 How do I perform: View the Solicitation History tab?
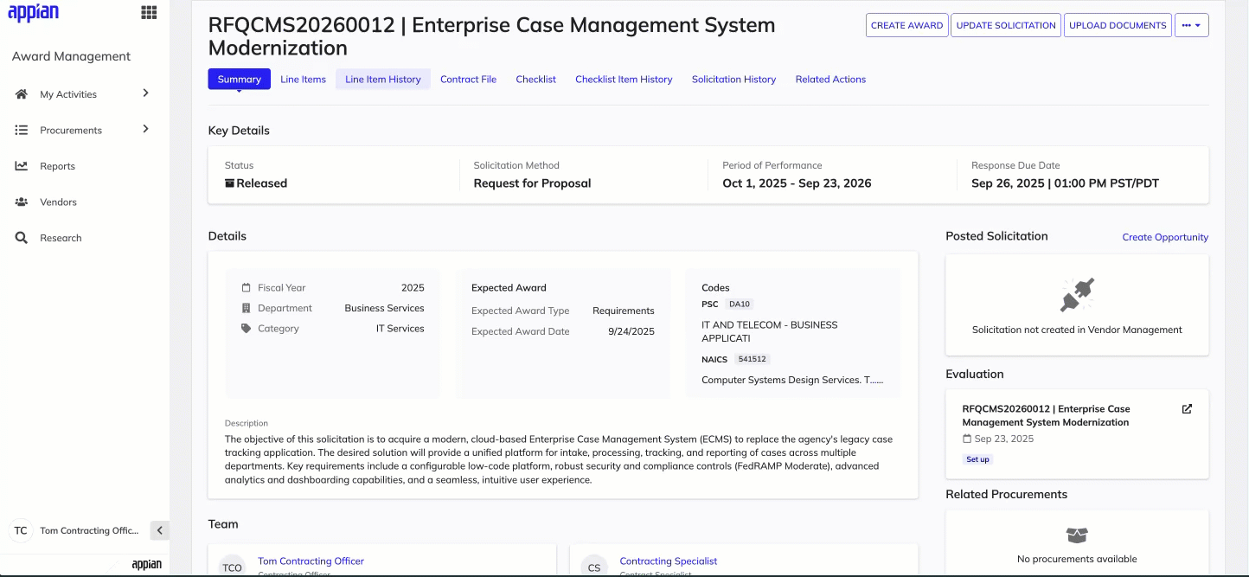click(x=733, y=79)
